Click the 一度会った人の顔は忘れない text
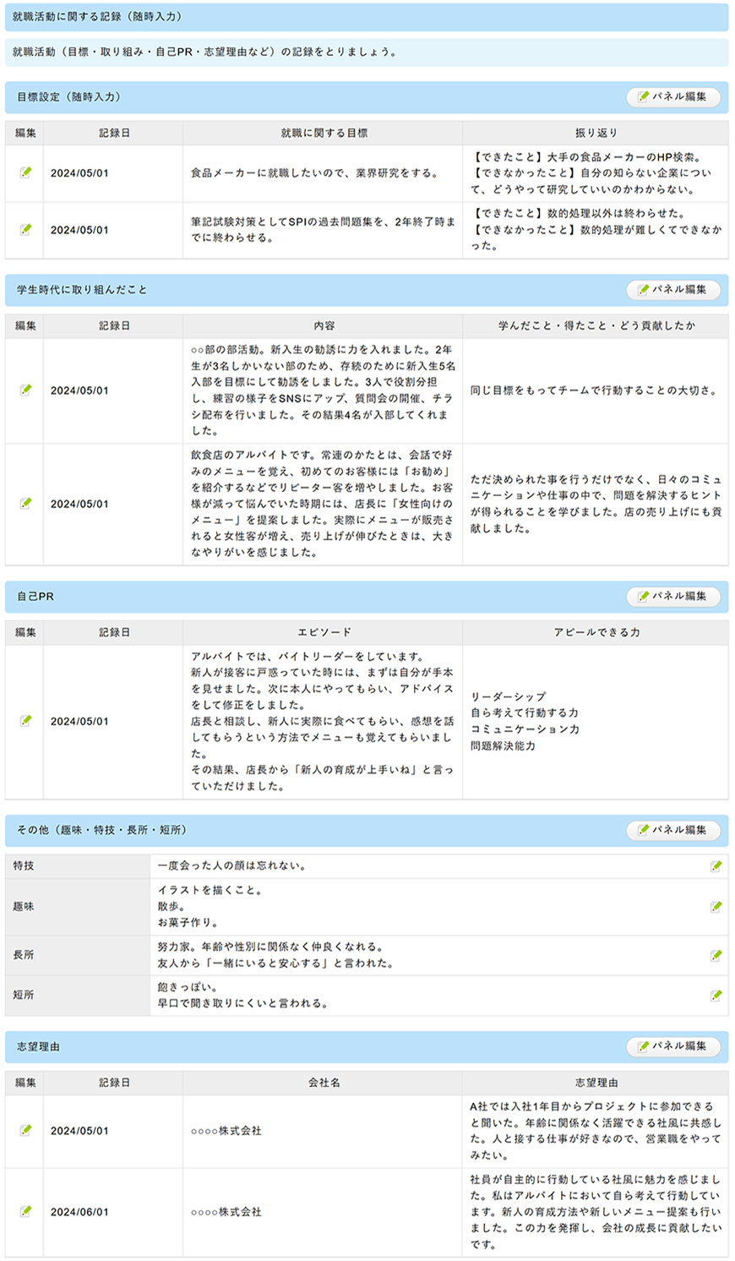The height and width of the screenshot is (1261, 735). pyautogui.click(x=232, y=866)
